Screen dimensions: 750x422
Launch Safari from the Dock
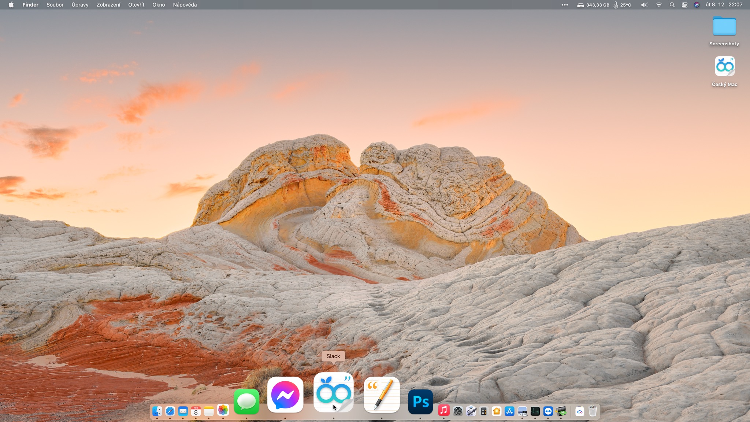170,411
